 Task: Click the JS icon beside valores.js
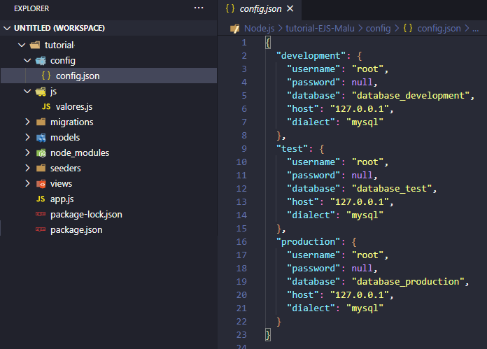46,107
